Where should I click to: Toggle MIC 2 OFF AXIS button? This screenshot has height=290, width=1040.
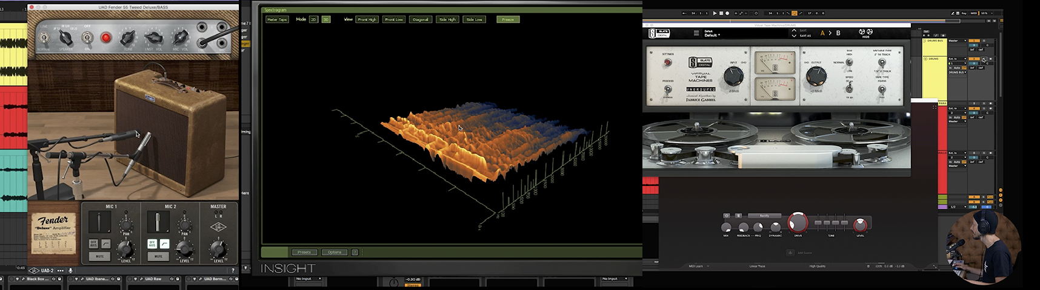[x=152, y=243]
